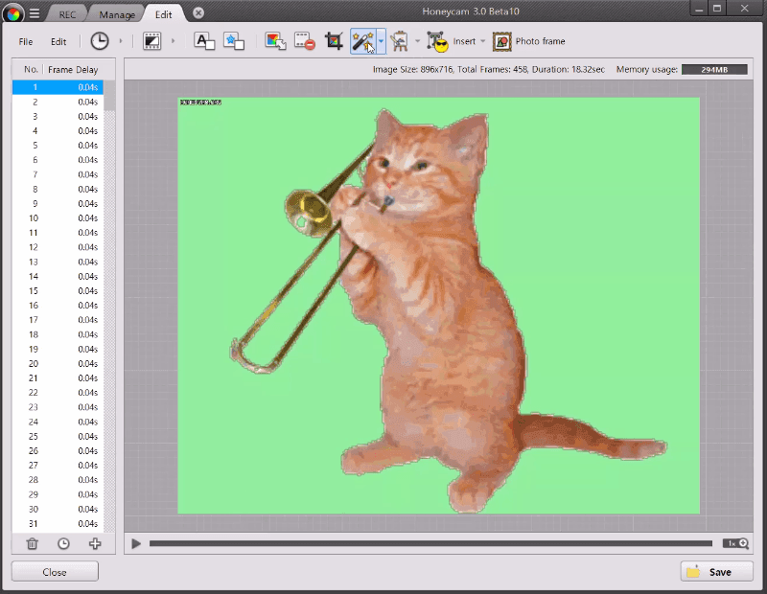Click the easel drawing icon
767x594 pixels.
[400, 41]
